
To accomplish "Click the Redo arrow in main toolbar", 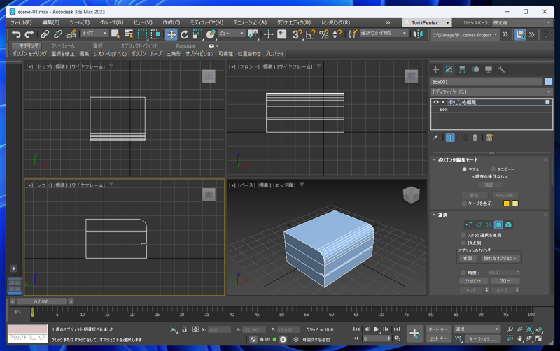I will (x=29, y=34).
